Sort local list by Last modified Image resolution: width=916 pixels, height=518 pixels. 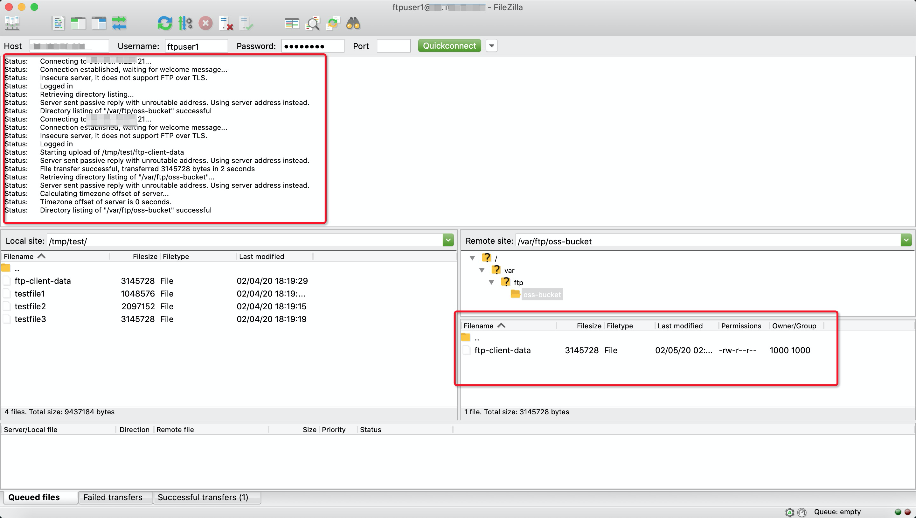click(275, 256)
